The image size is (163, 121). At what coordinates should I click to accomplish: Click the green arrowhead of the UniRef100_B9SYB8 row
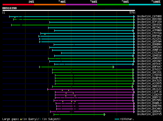click(x=134, y=19)
